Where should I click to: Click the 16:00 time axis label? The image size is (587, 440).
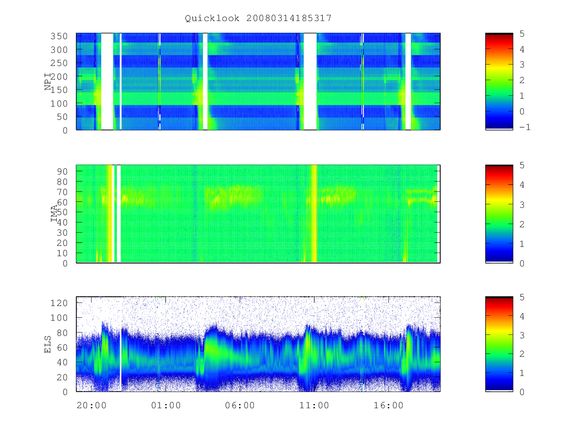tap(388, 405)
